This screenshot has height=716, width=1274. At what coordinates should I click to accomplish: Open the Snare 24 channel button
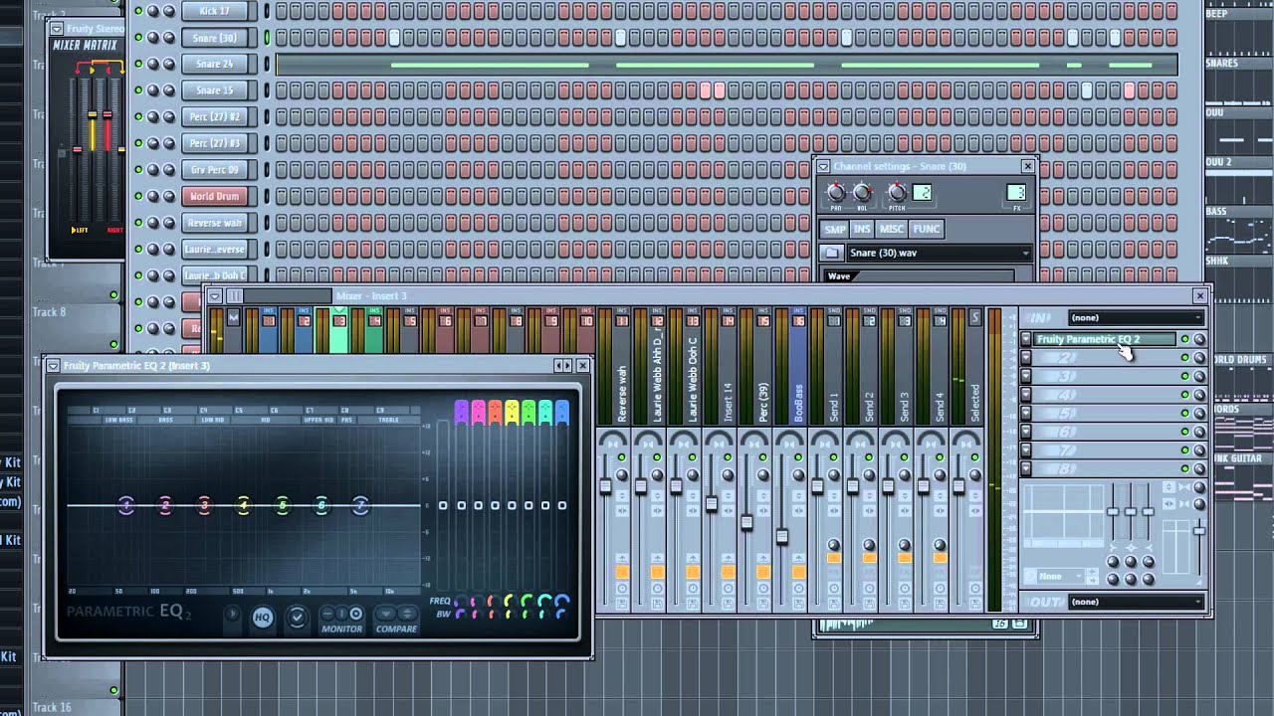[x=214, y=64]
